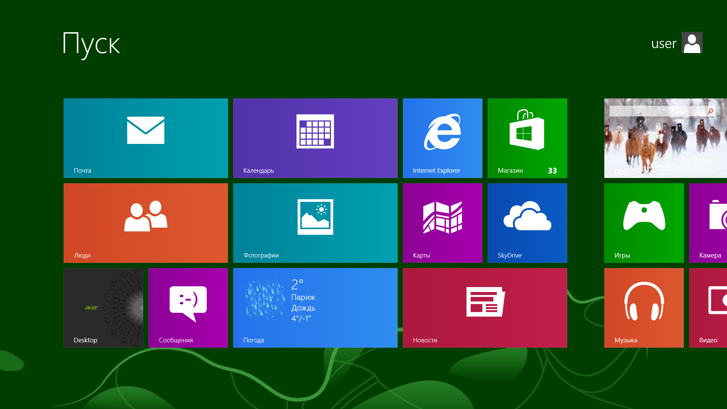Launch the Игры Xbox games tile

click(644, 223)
